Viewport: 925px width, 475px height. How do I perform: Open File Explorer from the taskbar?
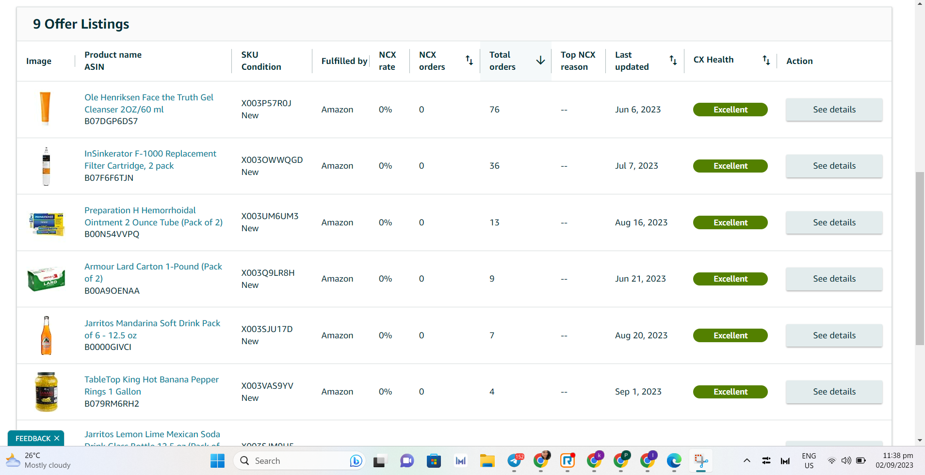pos(487,460)
